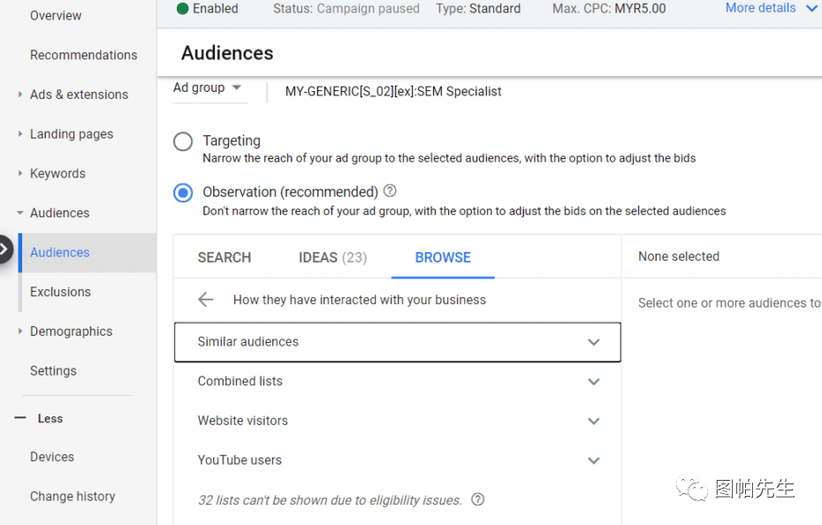
Task: Click the minus icon beside Less
Action: coord(20,418)
